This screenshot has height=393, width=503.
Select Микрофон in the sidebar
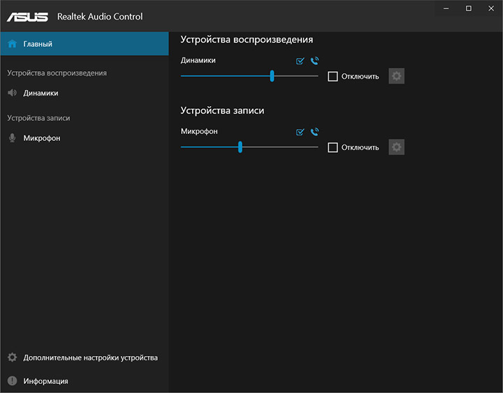42,138
